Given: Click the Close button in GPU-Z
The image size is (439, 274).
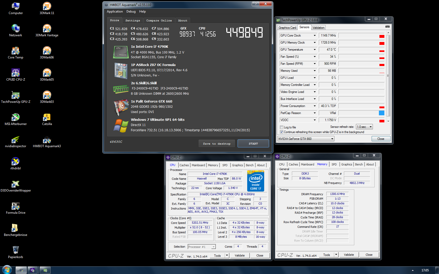Looking at the screenshot, I should (381, 139).
